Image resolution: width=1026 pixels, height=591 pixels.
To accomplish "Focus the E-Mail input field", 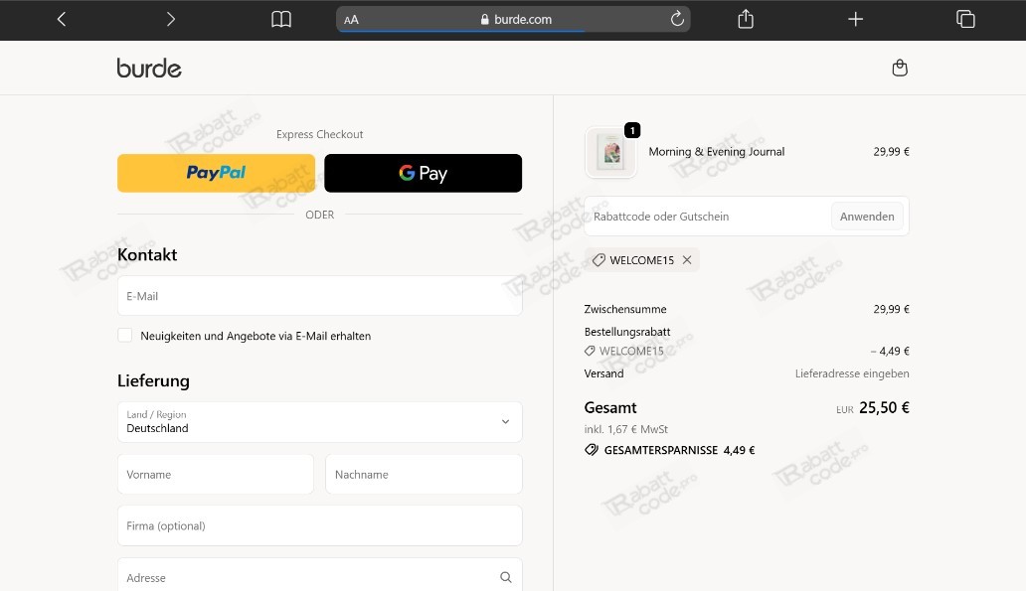I will coord(320,296).
